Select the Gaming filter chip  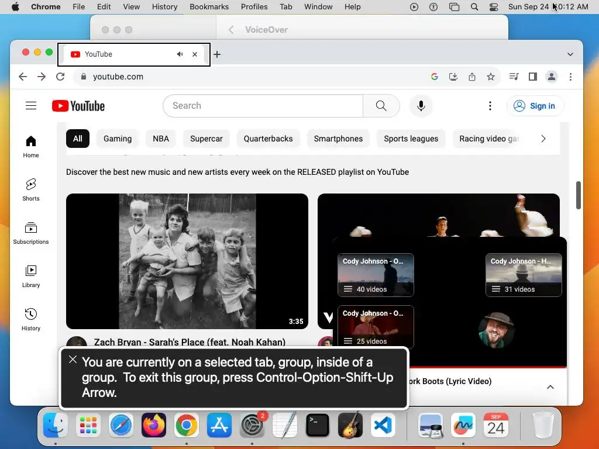(x=118, y=139)
